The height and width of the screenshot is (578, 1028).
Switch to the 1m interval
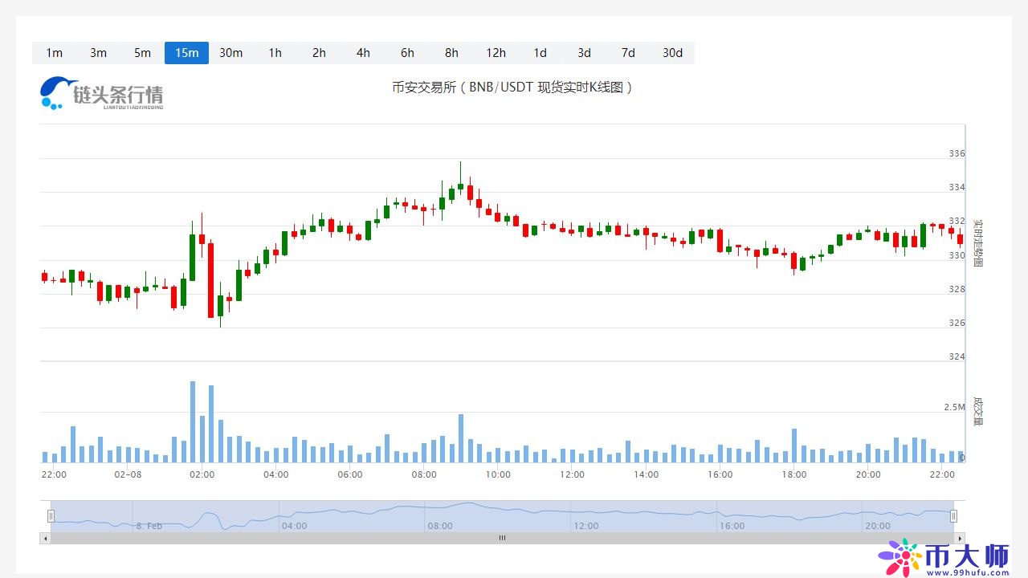[54, 53]
